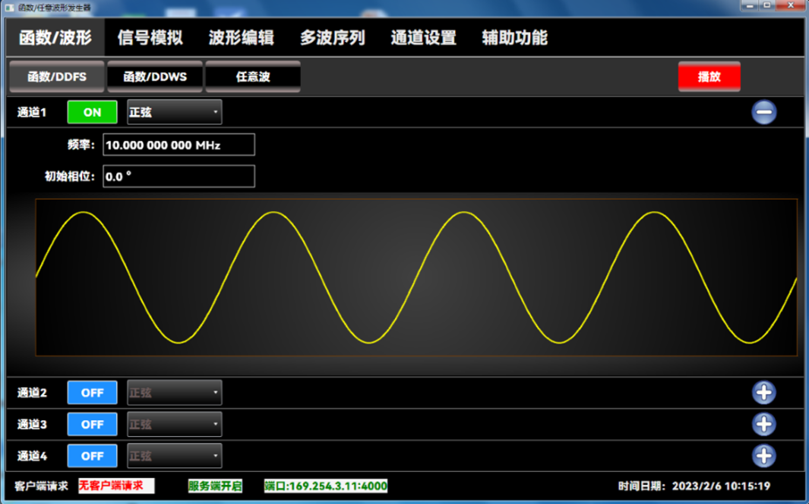Switch on channel 4 OFF toggle
This screenshot has height=504, width=809.
click(x=92, y=455)
